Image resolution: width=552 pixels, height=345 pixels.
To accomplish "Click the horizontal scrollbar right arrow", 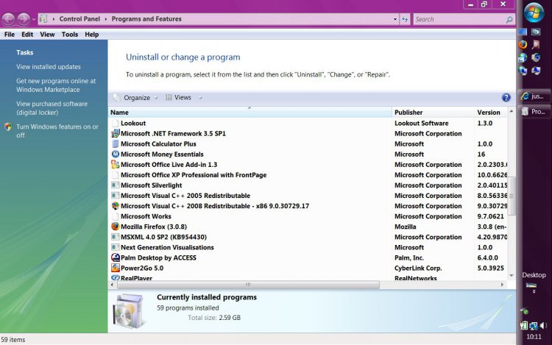I will 502,285.
